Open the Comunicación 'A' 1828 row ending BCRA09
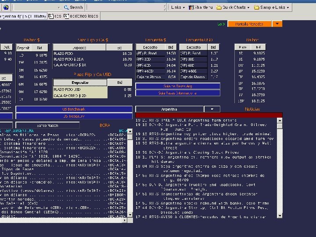 [x=63, y=152]
